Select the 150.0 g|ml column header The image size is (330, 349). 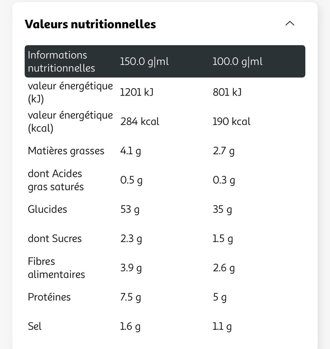point(144,61)
